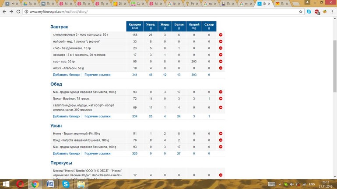This screenshot has width=337, height=189.
Task: Click Горячие ссылки under Ужин
Action: (97, 154)
